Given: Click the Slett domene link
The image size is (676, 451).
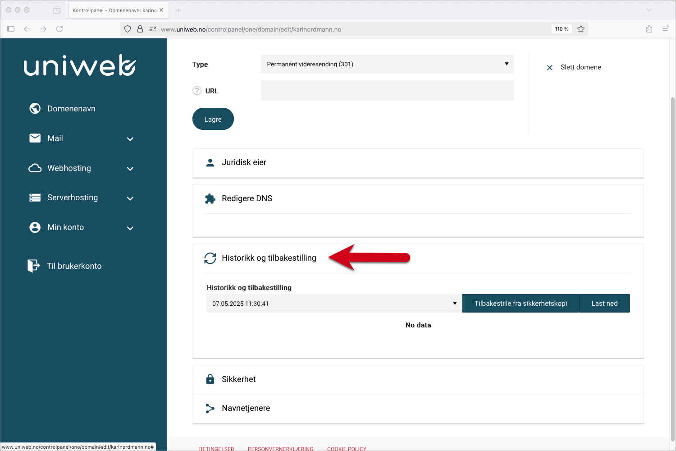Looking at the screenshot, I should tap(580, 67).
